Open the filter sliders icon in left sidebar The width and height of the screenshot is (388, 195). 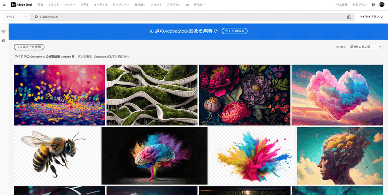(3, 32)
